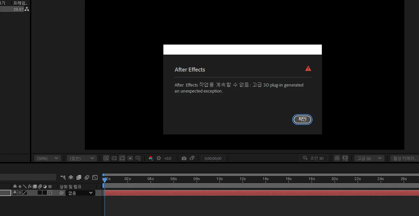
Task: Open the 활성 카메라 view dropdown
Action: point(405,158)
